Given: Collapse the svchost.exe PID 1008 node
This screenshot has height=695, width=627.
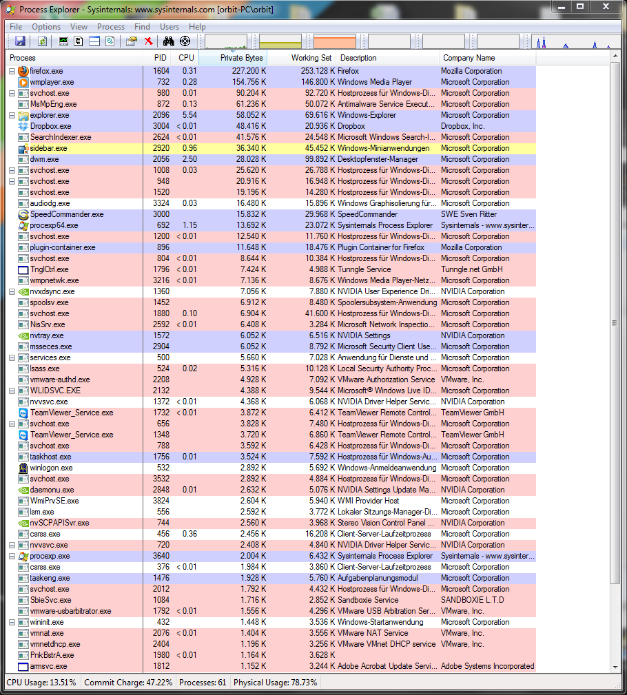Looking at the screenshot, I should coord(12,170).
